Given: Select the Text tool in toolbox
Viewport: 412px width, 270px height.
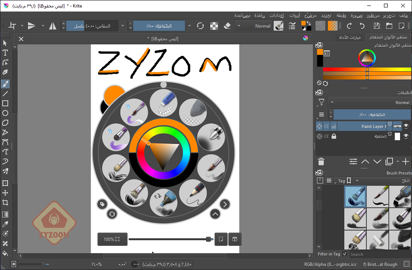Looking at the screenshot, I should (x=5, y=53).
